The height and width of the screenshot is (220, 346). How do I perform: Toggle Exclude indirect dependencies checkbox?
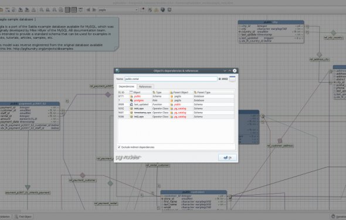(x=119, y=147)
